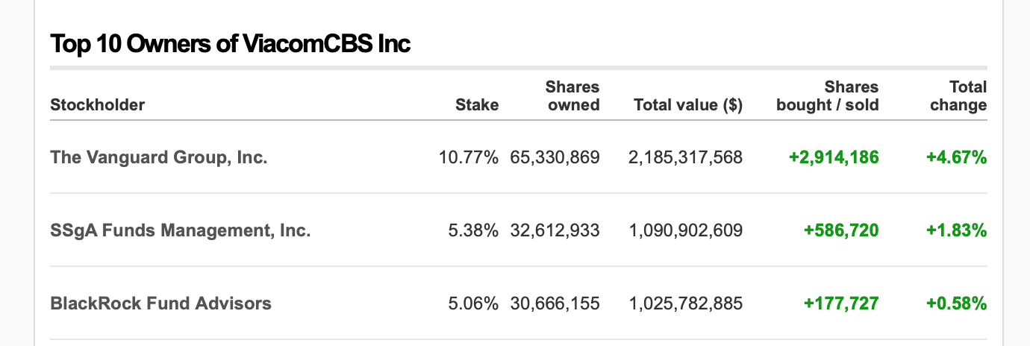Click the +586,720 shares bought figure
1030x346 pixels.
pos(840,230)
